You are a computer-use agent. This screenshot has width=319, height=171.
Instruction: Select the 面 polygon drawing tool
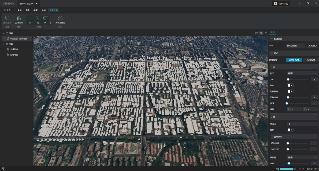[45, 18]
